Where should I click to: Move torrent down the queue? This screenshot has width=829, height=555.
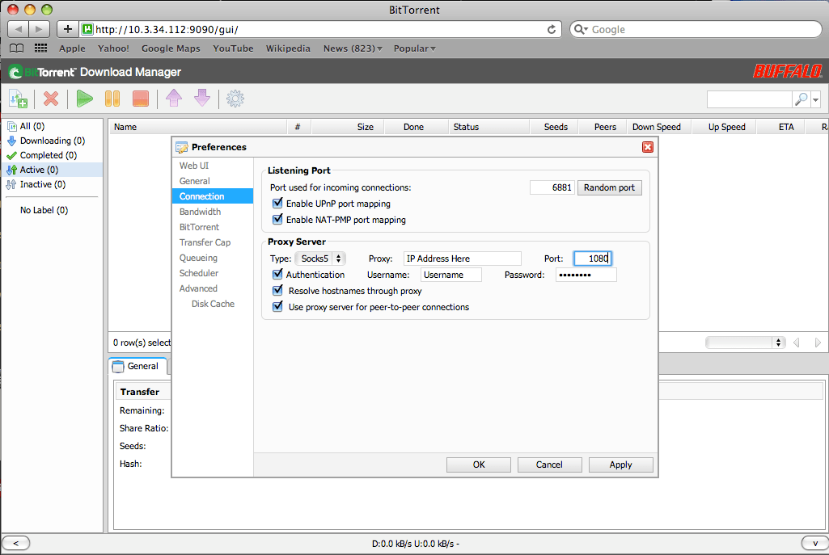202,99
